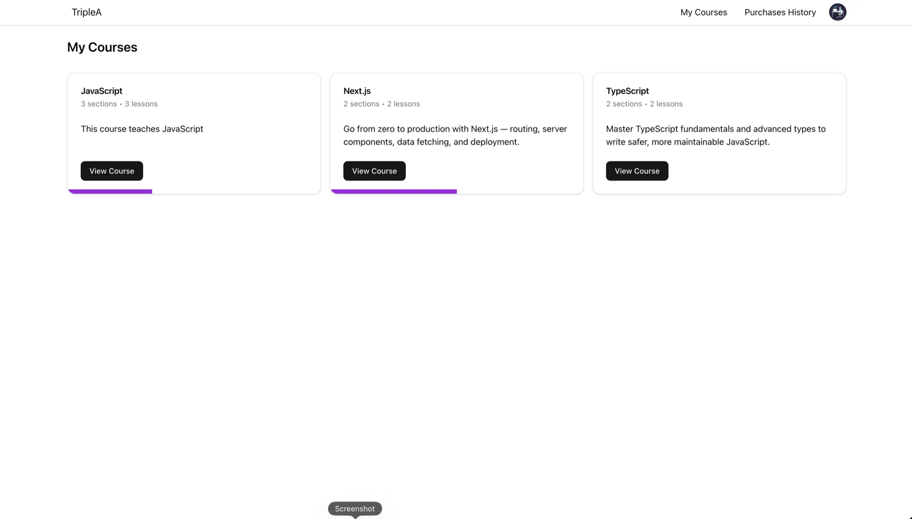Select the JavaScript course title

101,91
